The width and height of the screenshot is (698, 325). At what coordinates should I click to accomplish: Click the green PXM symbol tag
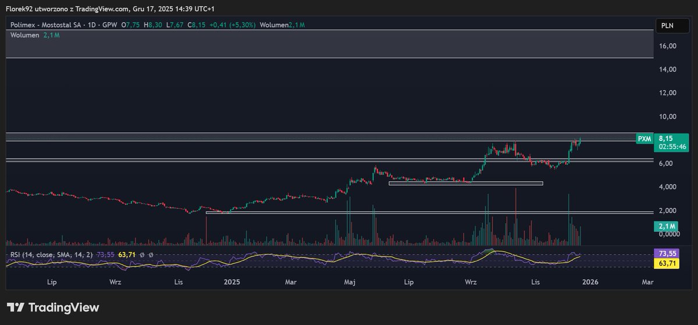point(644,139)
